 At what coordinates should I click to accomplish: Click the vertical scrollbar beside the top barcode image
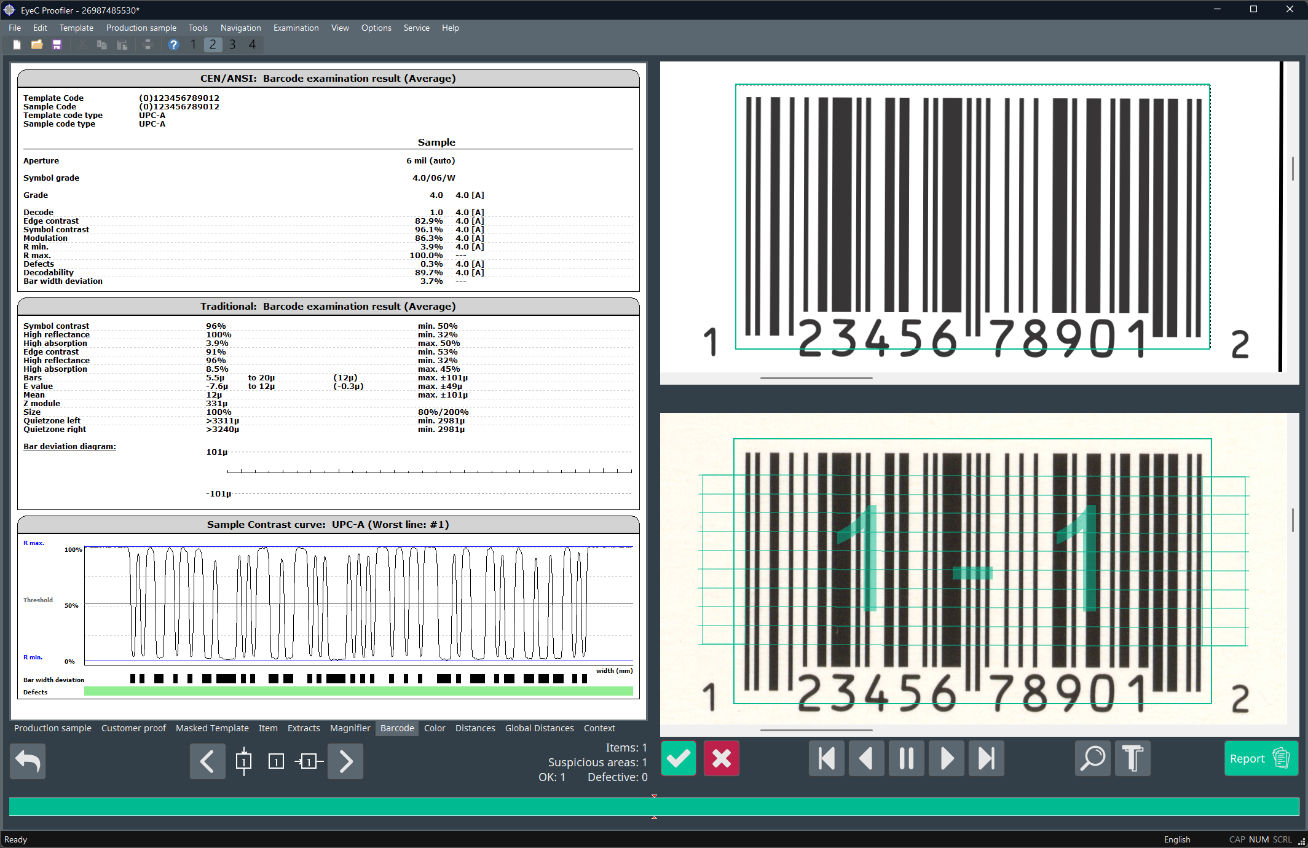(x=1293, y=168)
